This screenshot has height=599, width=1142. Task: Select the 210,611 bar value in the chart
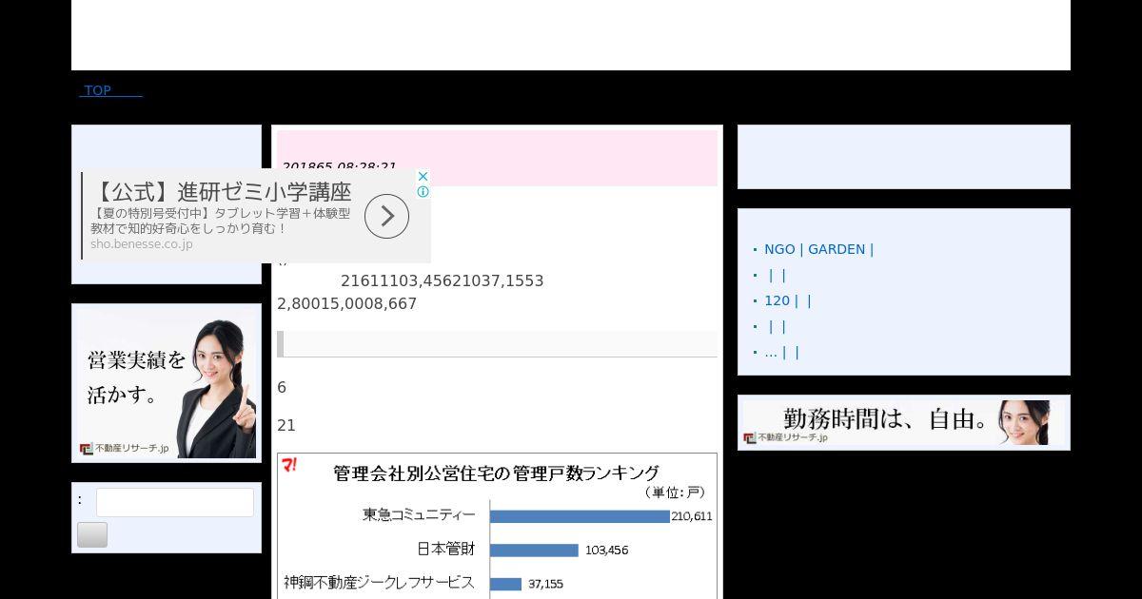[x=692, y=516]
